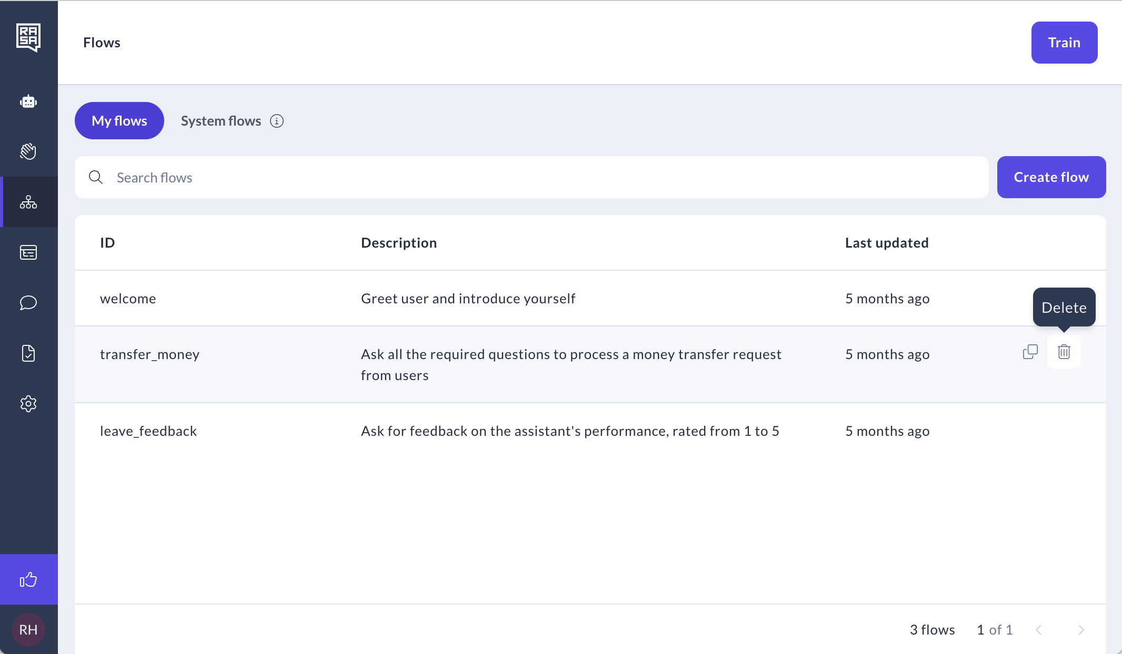1122x654 pixels.
Task: Switch to the System flows tab
Action: coord(221,121)
